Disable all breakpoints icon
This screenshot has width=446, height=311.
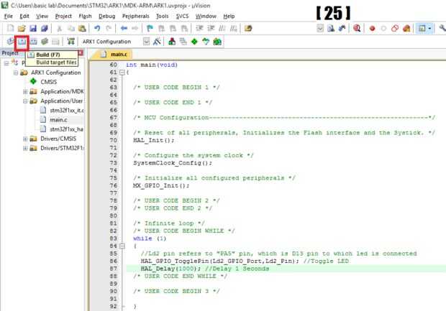pos(395,28)
